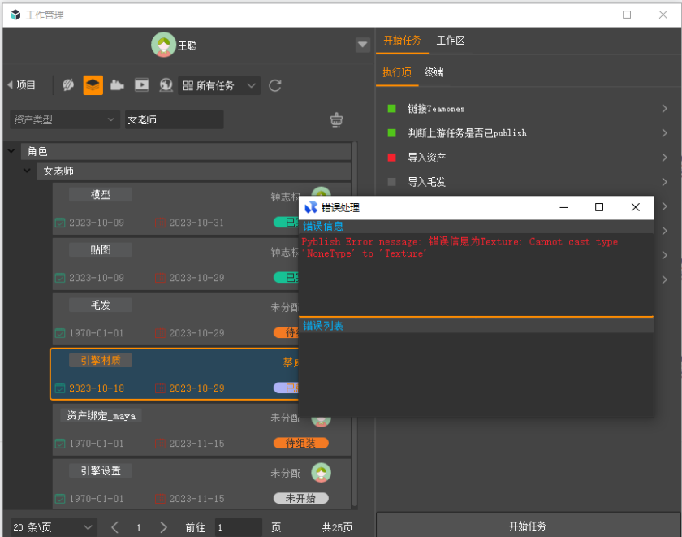Viewport: 682px width, 537px height.
Task: Switch to the 终端 tab
Action: [434, 72]
